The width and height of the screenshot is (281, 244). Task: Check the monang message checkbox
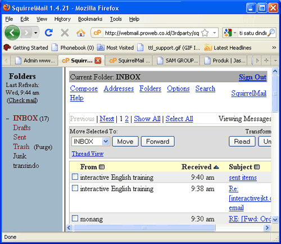[x=75, y=218]
